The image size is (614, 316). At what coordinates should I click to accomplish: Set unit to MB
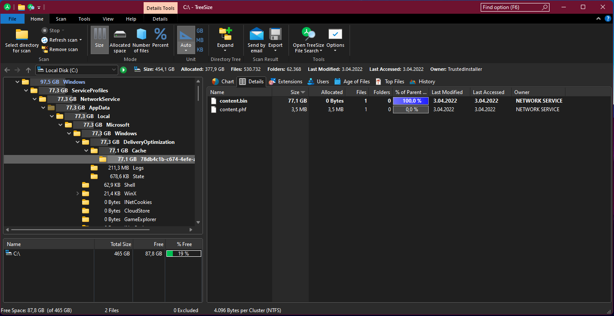[x=200, y=40]
